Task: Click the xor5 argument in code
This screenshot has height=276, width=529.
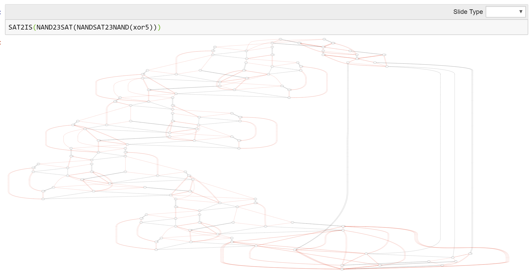Action: (141, 27)
